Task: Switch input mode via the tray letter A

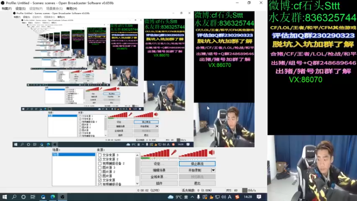Action: point(230,197)
